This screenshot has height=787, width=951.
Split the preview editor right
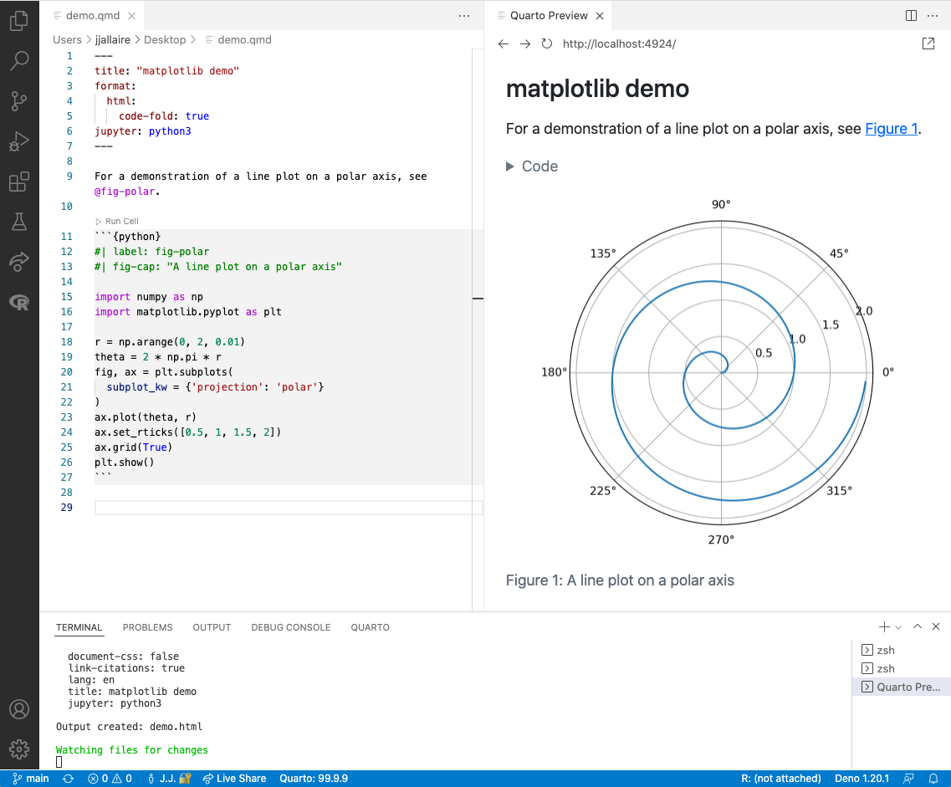(912, 16)
